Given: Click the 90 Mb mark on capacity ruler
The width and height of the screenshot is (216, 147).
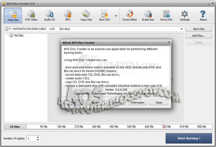Looking at the screenshot, I should (44, 127).
